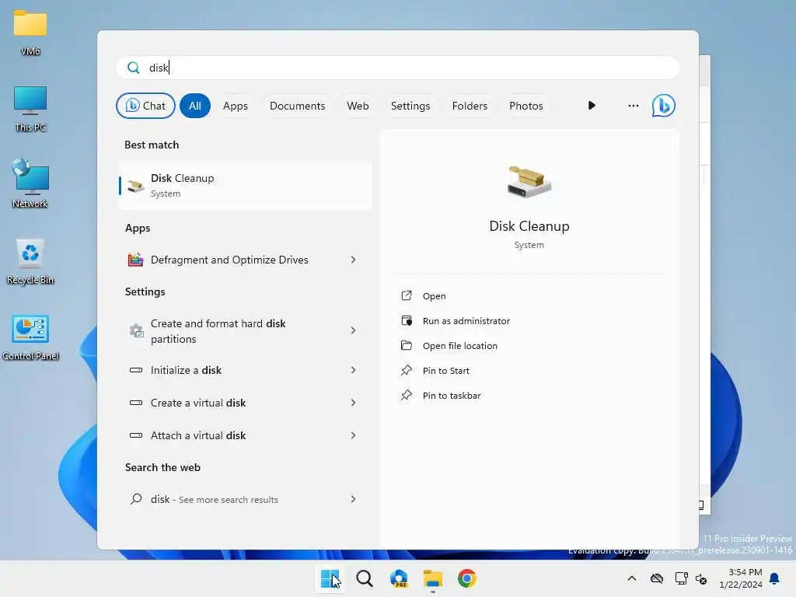Click the taskbar Search magnifier icon
Viewport: 796px width, 597px height.
364,578
